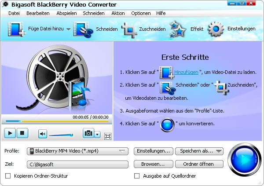Click the Zuschneiden toolbar label
Screen dimensions: 264x186
pyautogui.click(x=152, y=29)
